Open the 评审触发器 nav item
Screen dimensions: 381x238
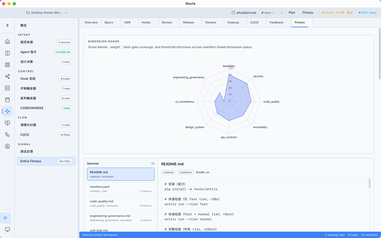point(46,88)
